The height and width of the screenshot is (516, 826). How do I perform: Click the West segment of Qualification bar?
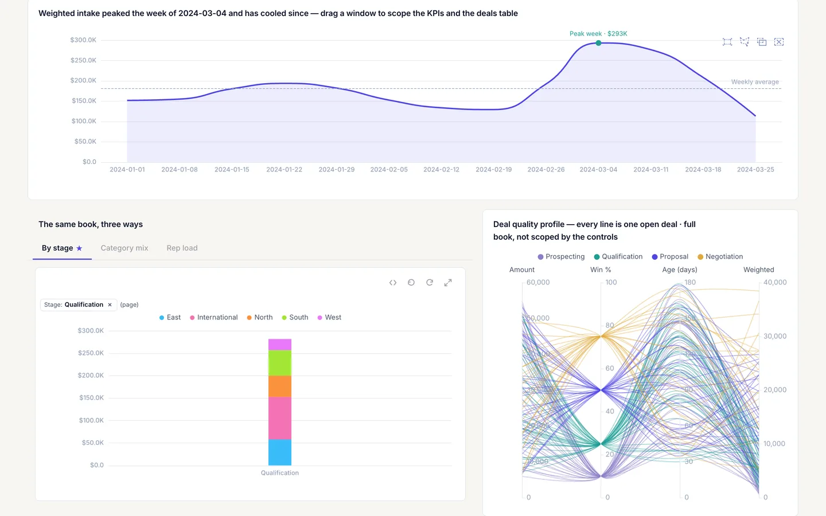280,345
